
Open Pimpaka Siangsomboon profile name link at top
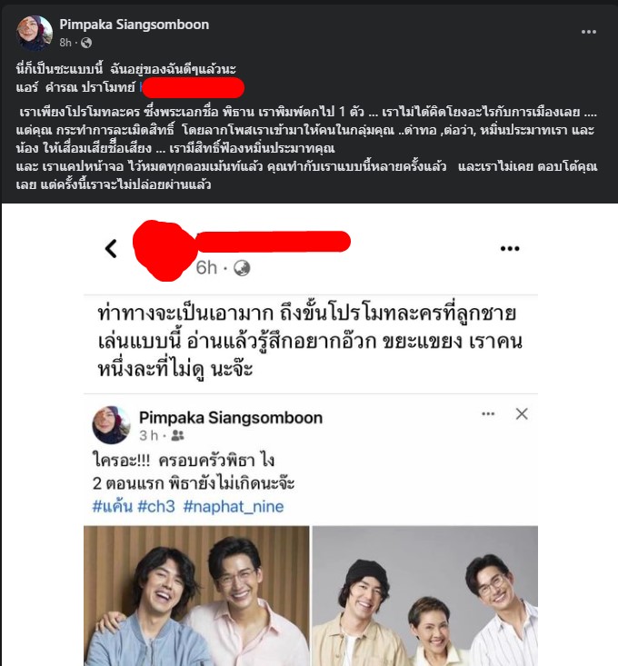[135, 25]
